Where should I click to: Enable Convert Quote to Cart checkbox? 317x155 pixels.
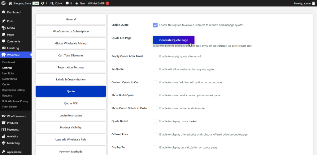point(155,82)
